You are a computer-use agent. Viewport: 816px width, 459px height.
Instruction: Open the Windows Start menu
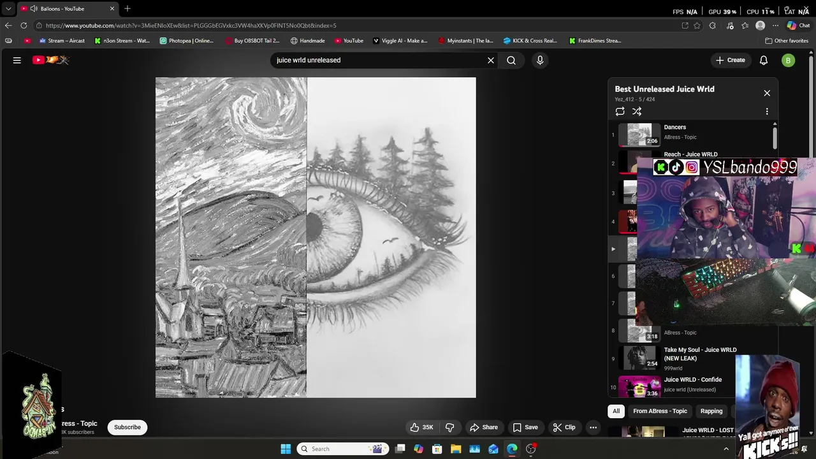click(x=286, y=449)
